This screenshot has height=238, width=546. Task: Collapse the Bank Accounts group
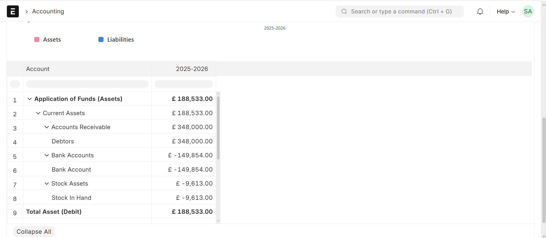[x=47, y=155]
